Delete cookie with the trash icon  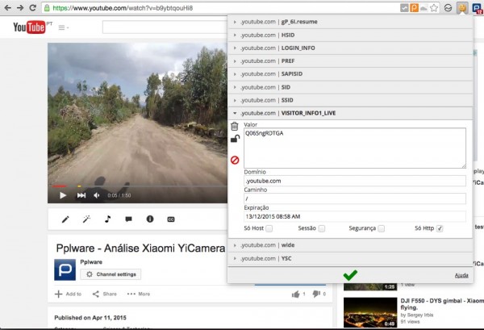pos(235,126)
